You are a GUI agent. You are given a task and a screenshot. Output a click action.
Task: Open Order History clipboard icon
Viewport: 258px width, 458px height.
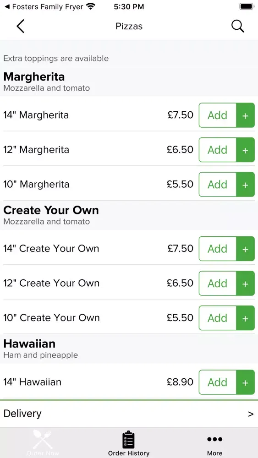pyautogui.click(x=129, y=440)
